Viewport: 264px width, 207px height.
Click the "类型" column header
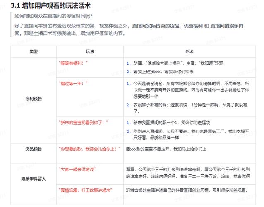(x=34, y=51)
